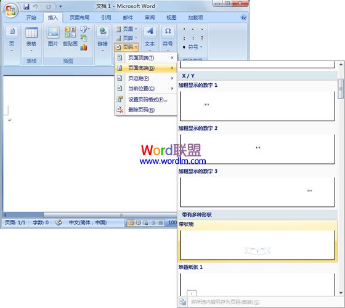Click 页面: 1/1 in status bar

point(15,222)
